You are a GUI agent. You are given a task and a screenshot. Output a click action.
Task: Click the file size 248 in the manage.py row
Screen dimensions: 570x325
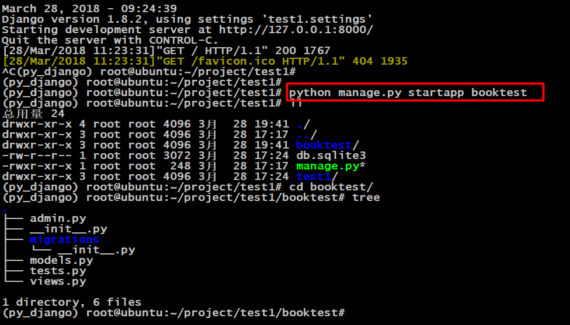coord(180,166)
